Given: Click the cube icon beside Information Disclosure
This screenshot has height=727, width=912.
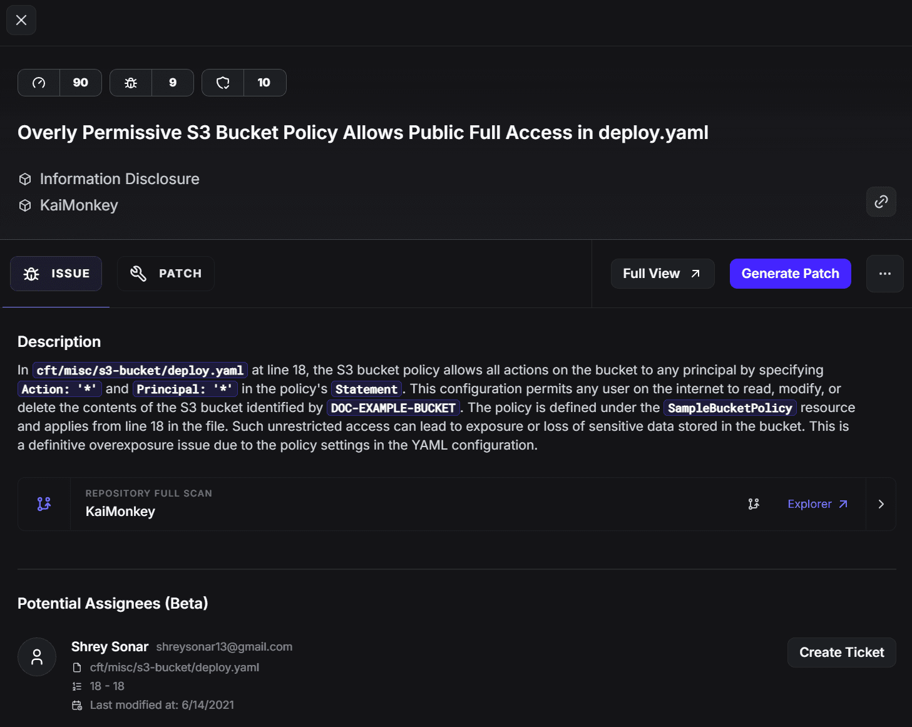Looking at the screenshot, I should [25, 179].
